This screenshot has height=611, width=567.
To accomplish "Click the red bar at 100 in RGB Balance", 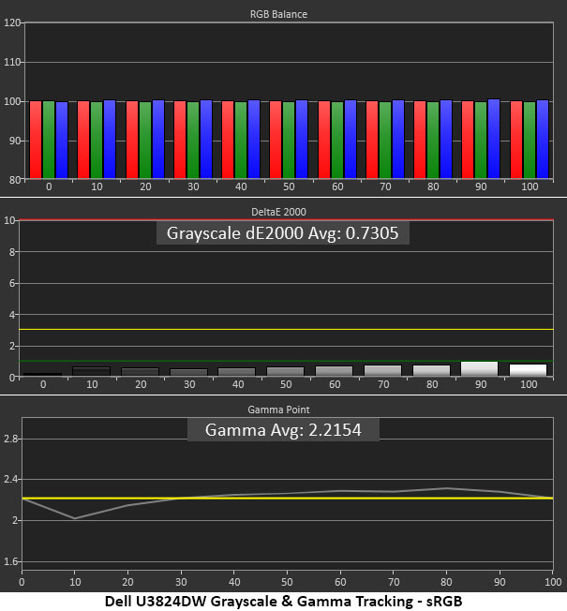I will [516, 140].
